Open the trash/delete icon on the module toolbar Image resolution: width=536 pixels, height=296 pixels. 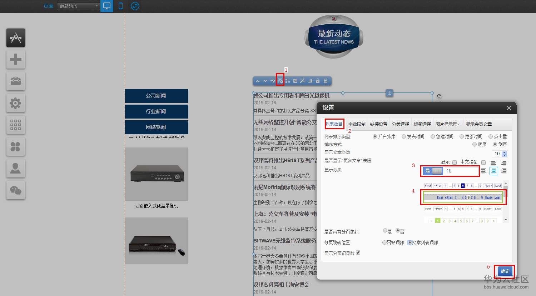pos(325,81)
